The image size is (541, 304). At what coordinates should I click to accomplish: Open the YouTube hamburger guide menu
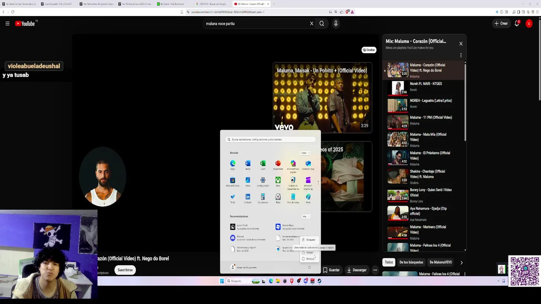pyautogui.click(x=7, y=24)
